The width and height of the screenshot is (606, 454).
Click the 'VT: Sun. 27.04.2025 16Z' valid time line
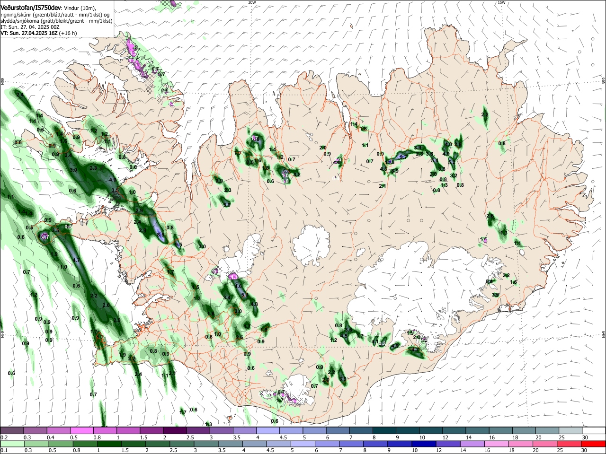[x=28, y=33]
